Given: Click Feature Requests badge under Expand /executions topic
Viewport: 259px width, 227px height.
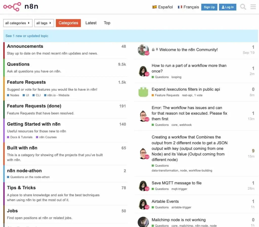Looking at the screenshot, I should coord(165,95).
